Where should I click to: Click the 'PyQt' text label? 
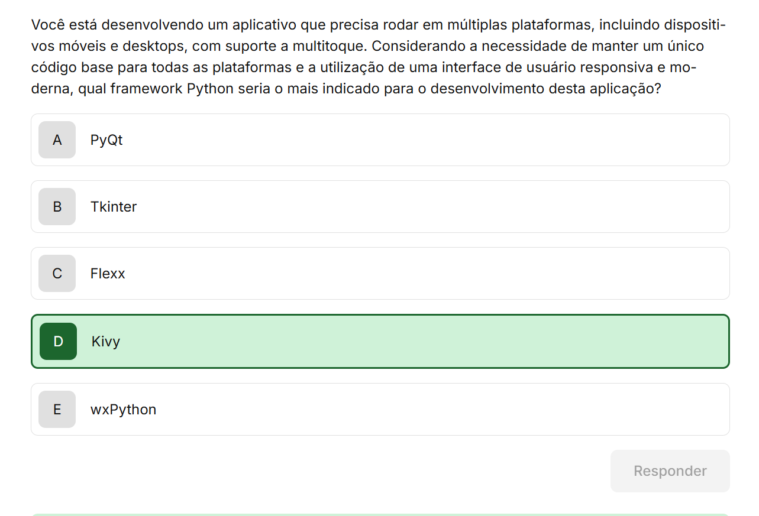[x=106, y=140]
